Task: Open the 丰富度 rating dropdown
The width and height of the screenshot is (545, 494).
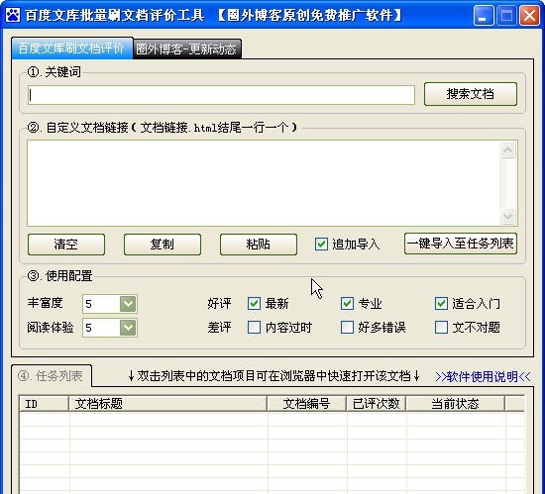Action: (x=128, y=304)
